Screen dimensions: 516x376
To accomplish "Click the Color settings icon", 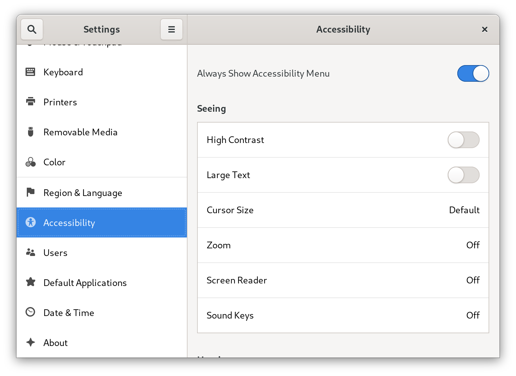I will click(x=30, y=162).
